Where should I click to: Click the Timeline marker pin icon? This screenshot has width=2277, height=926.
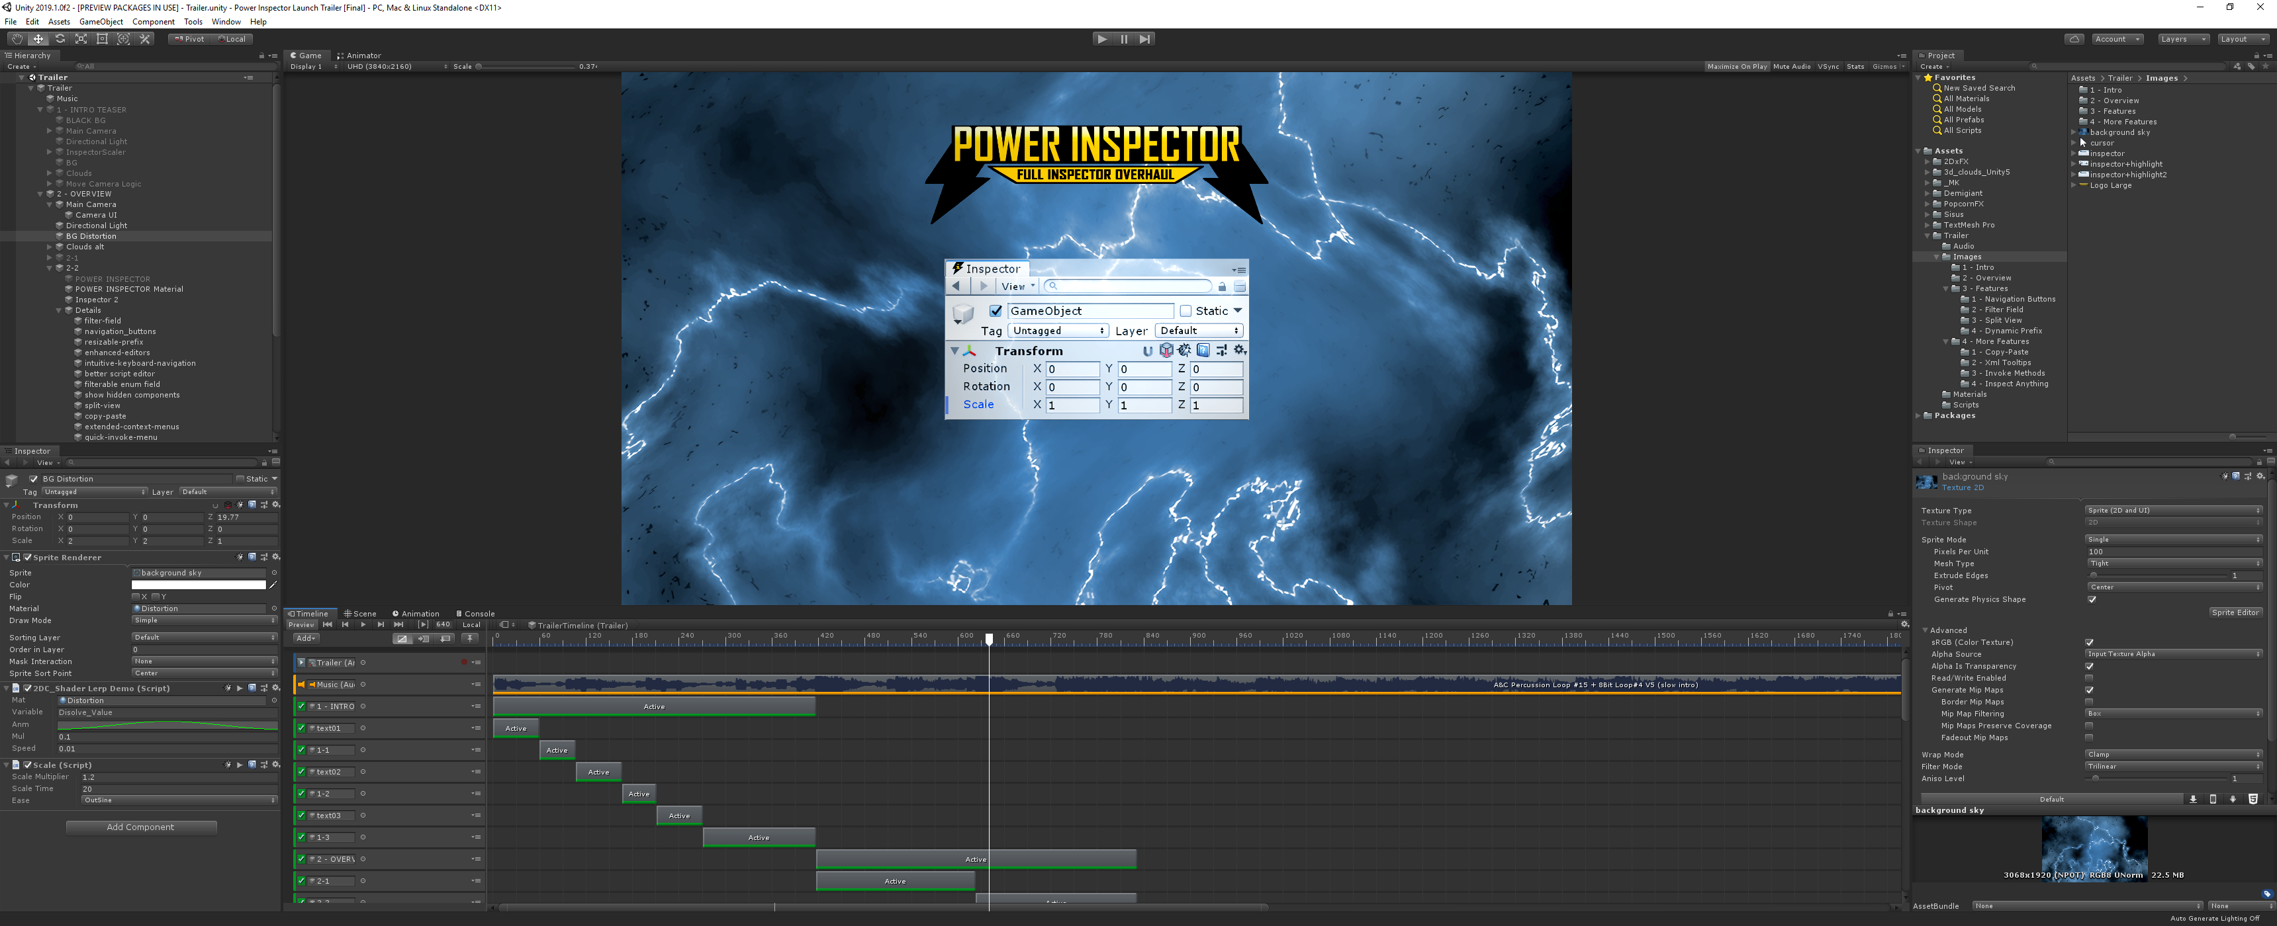[470, 638]
